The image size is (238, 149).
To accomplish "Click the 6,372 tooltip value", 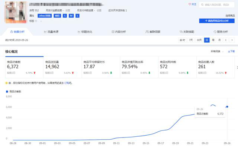I will 220,114.
